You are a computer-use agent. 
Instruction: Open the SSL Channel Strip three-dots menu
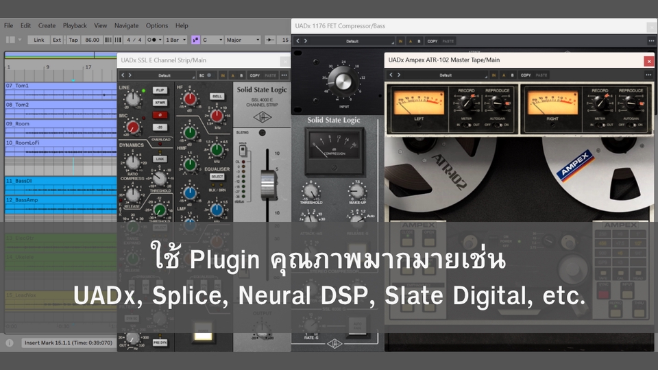(x=284, y=75)
